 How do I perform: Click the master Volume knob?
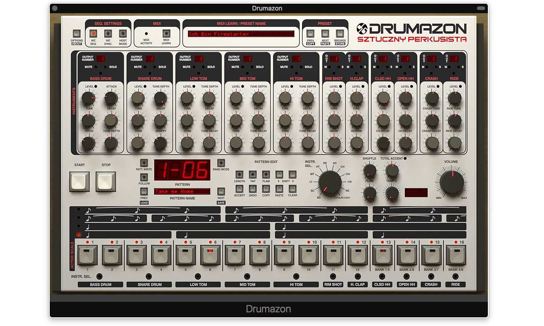click(x=451, y=182)
